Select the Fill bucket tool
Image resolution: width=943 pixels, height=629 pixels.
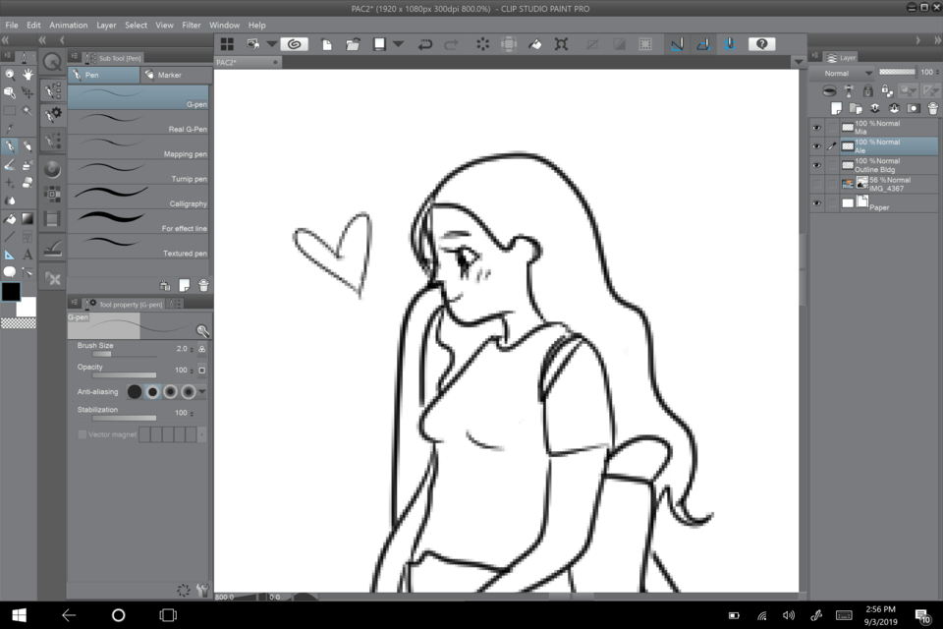[x=9, y=218]
